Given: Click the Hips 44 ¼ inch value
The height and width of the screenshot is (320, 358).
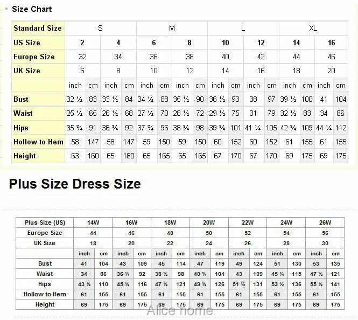Looking at the screenshot, I should click(324, 128).
